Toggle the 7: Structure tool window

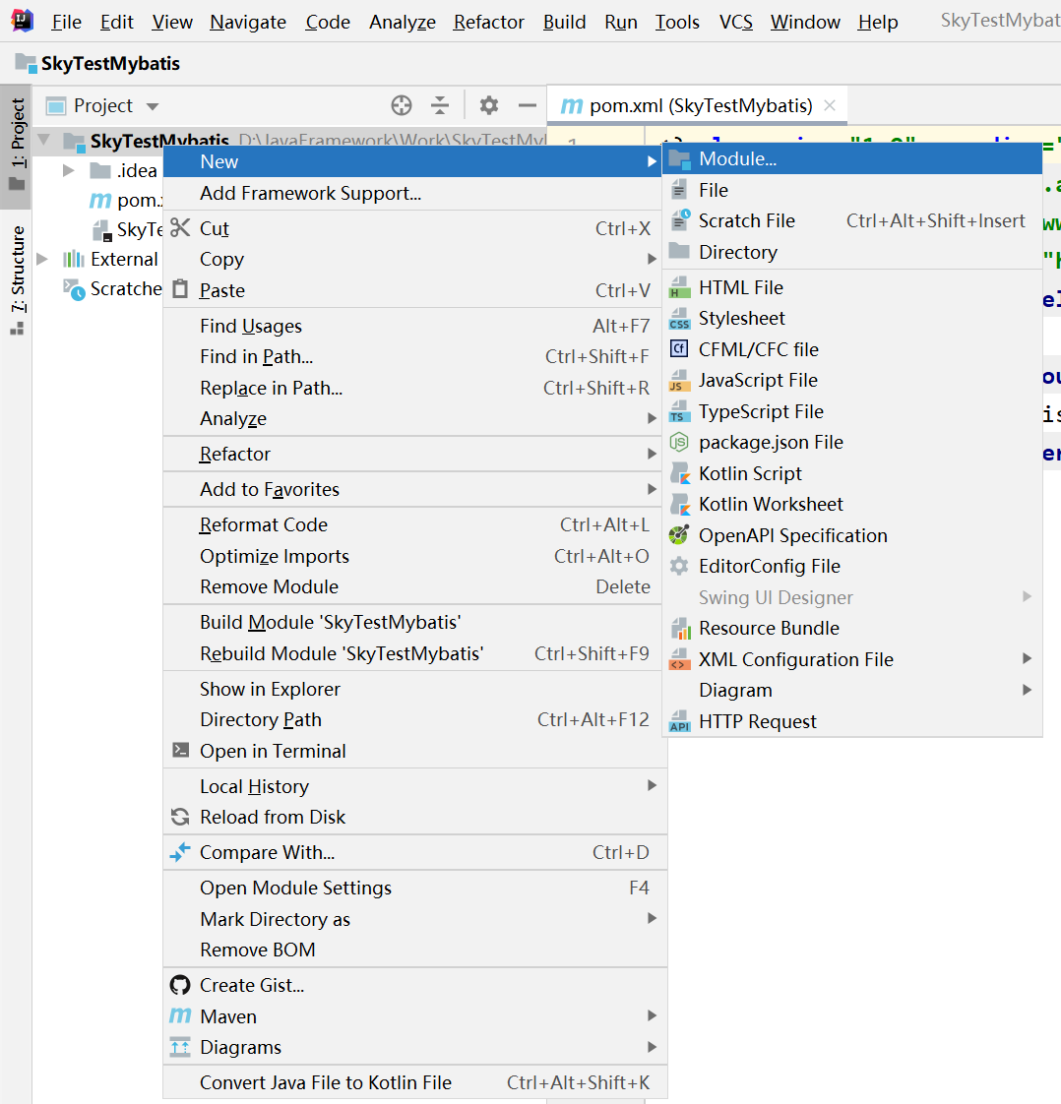pyautogui.click(x=16, y=280)
